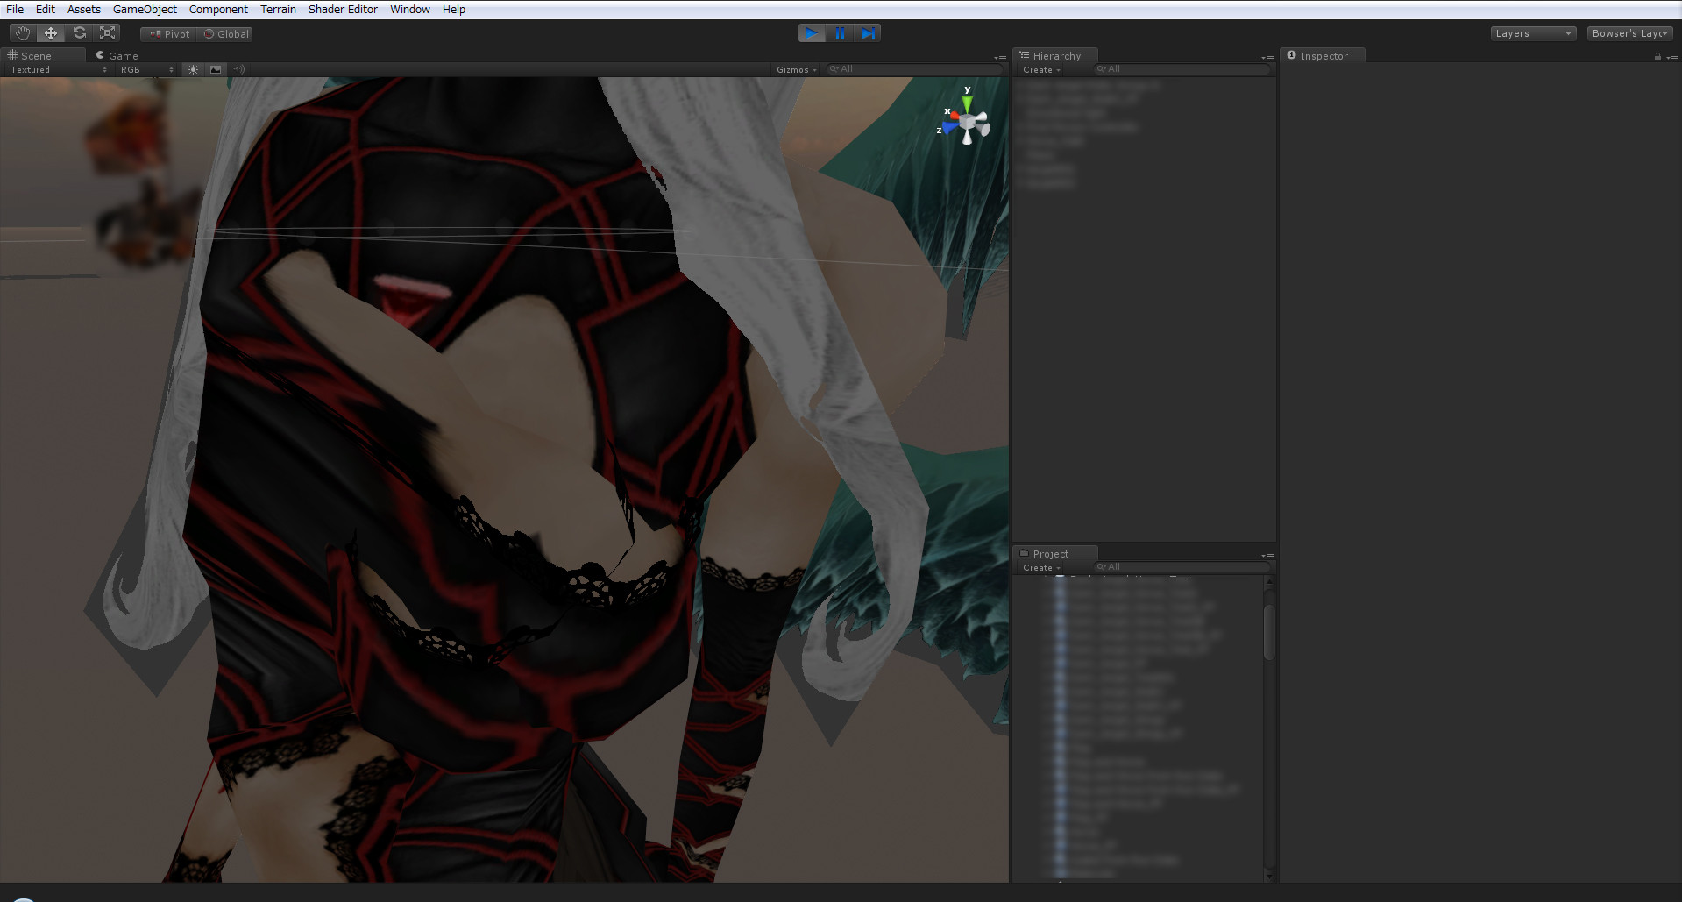
Task: Switch to the Game tab
Action: 117,55
